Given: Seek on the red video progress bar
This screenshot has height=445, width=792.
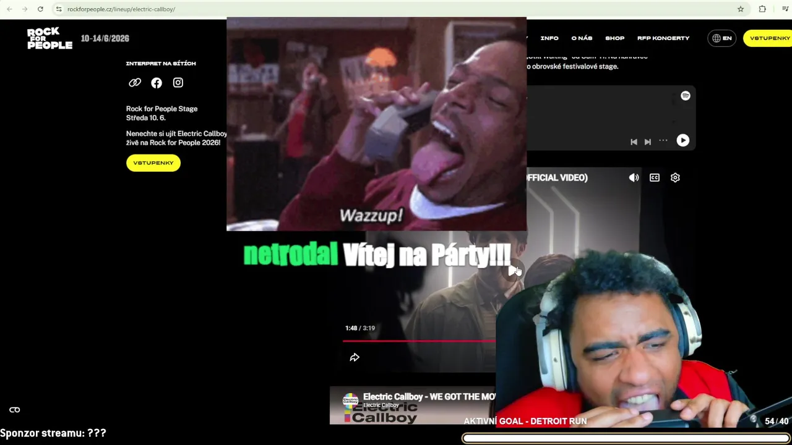Looking at the screenshot, I should coord(419,341).
